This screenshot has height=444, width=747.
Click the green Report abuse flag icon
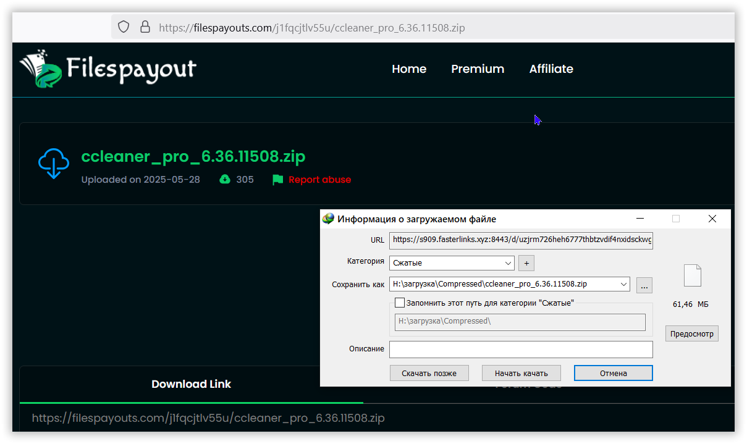(x=277, y=180)
